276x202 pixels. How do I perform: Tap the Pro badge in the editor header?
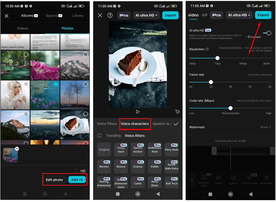[124, 15]
